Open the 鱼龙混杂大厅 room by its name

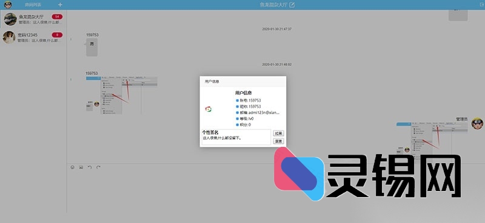pos(32,17)
